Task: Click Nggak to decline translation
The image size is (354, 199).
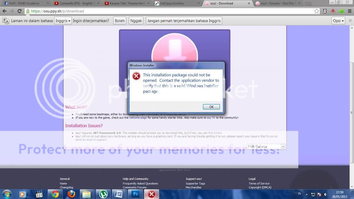Action: pyautogui.click(x=136, y=20)
